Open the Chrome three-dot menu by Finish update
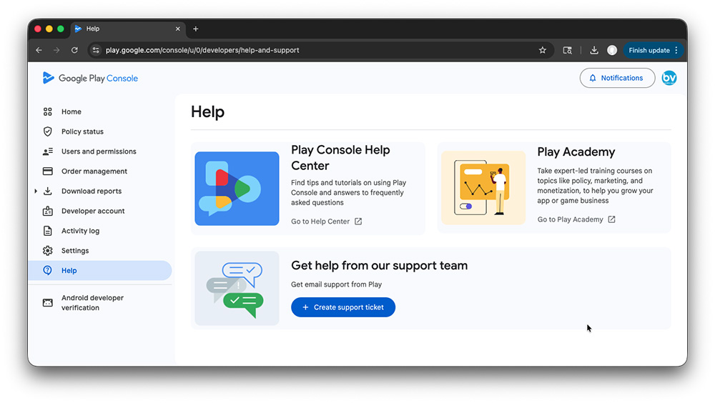This screenshot has height=403, width=715. click(676, 50)
